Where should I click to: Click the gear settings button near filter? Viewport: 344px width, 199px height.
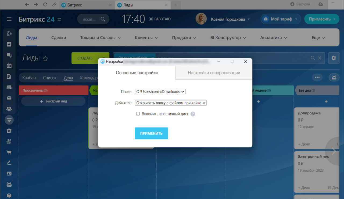point(334,58)
